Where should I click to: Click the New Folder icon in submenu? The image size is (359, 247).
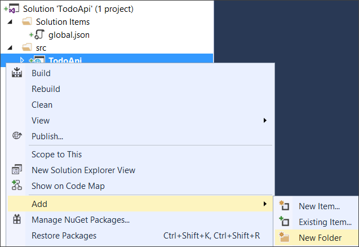285,238
